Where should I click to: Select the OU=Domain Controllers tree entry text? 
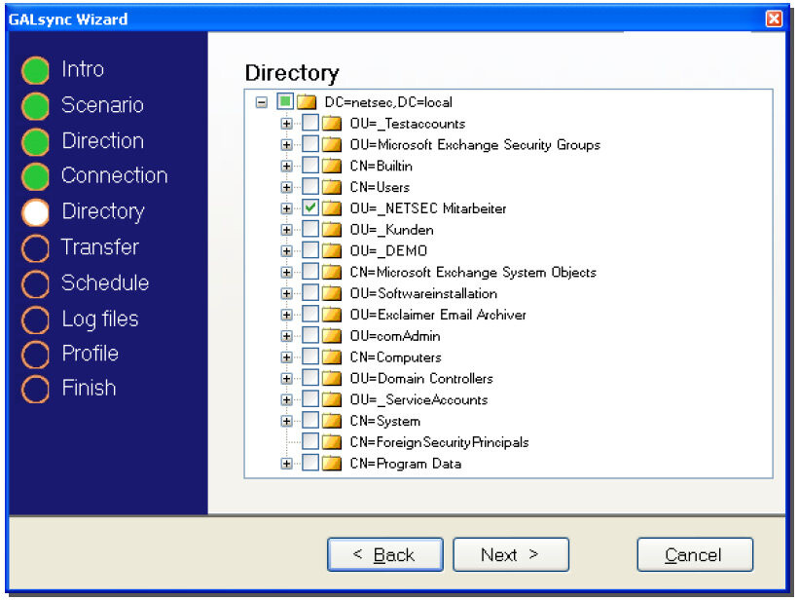click(421, 379)
